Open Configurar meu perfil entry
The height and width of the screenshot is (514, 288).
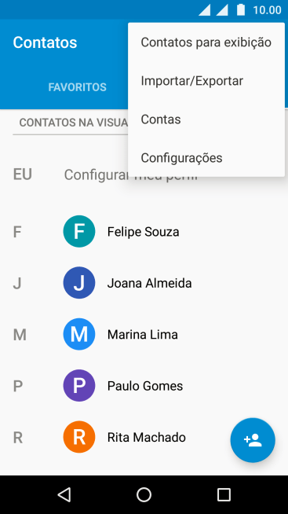130,175
